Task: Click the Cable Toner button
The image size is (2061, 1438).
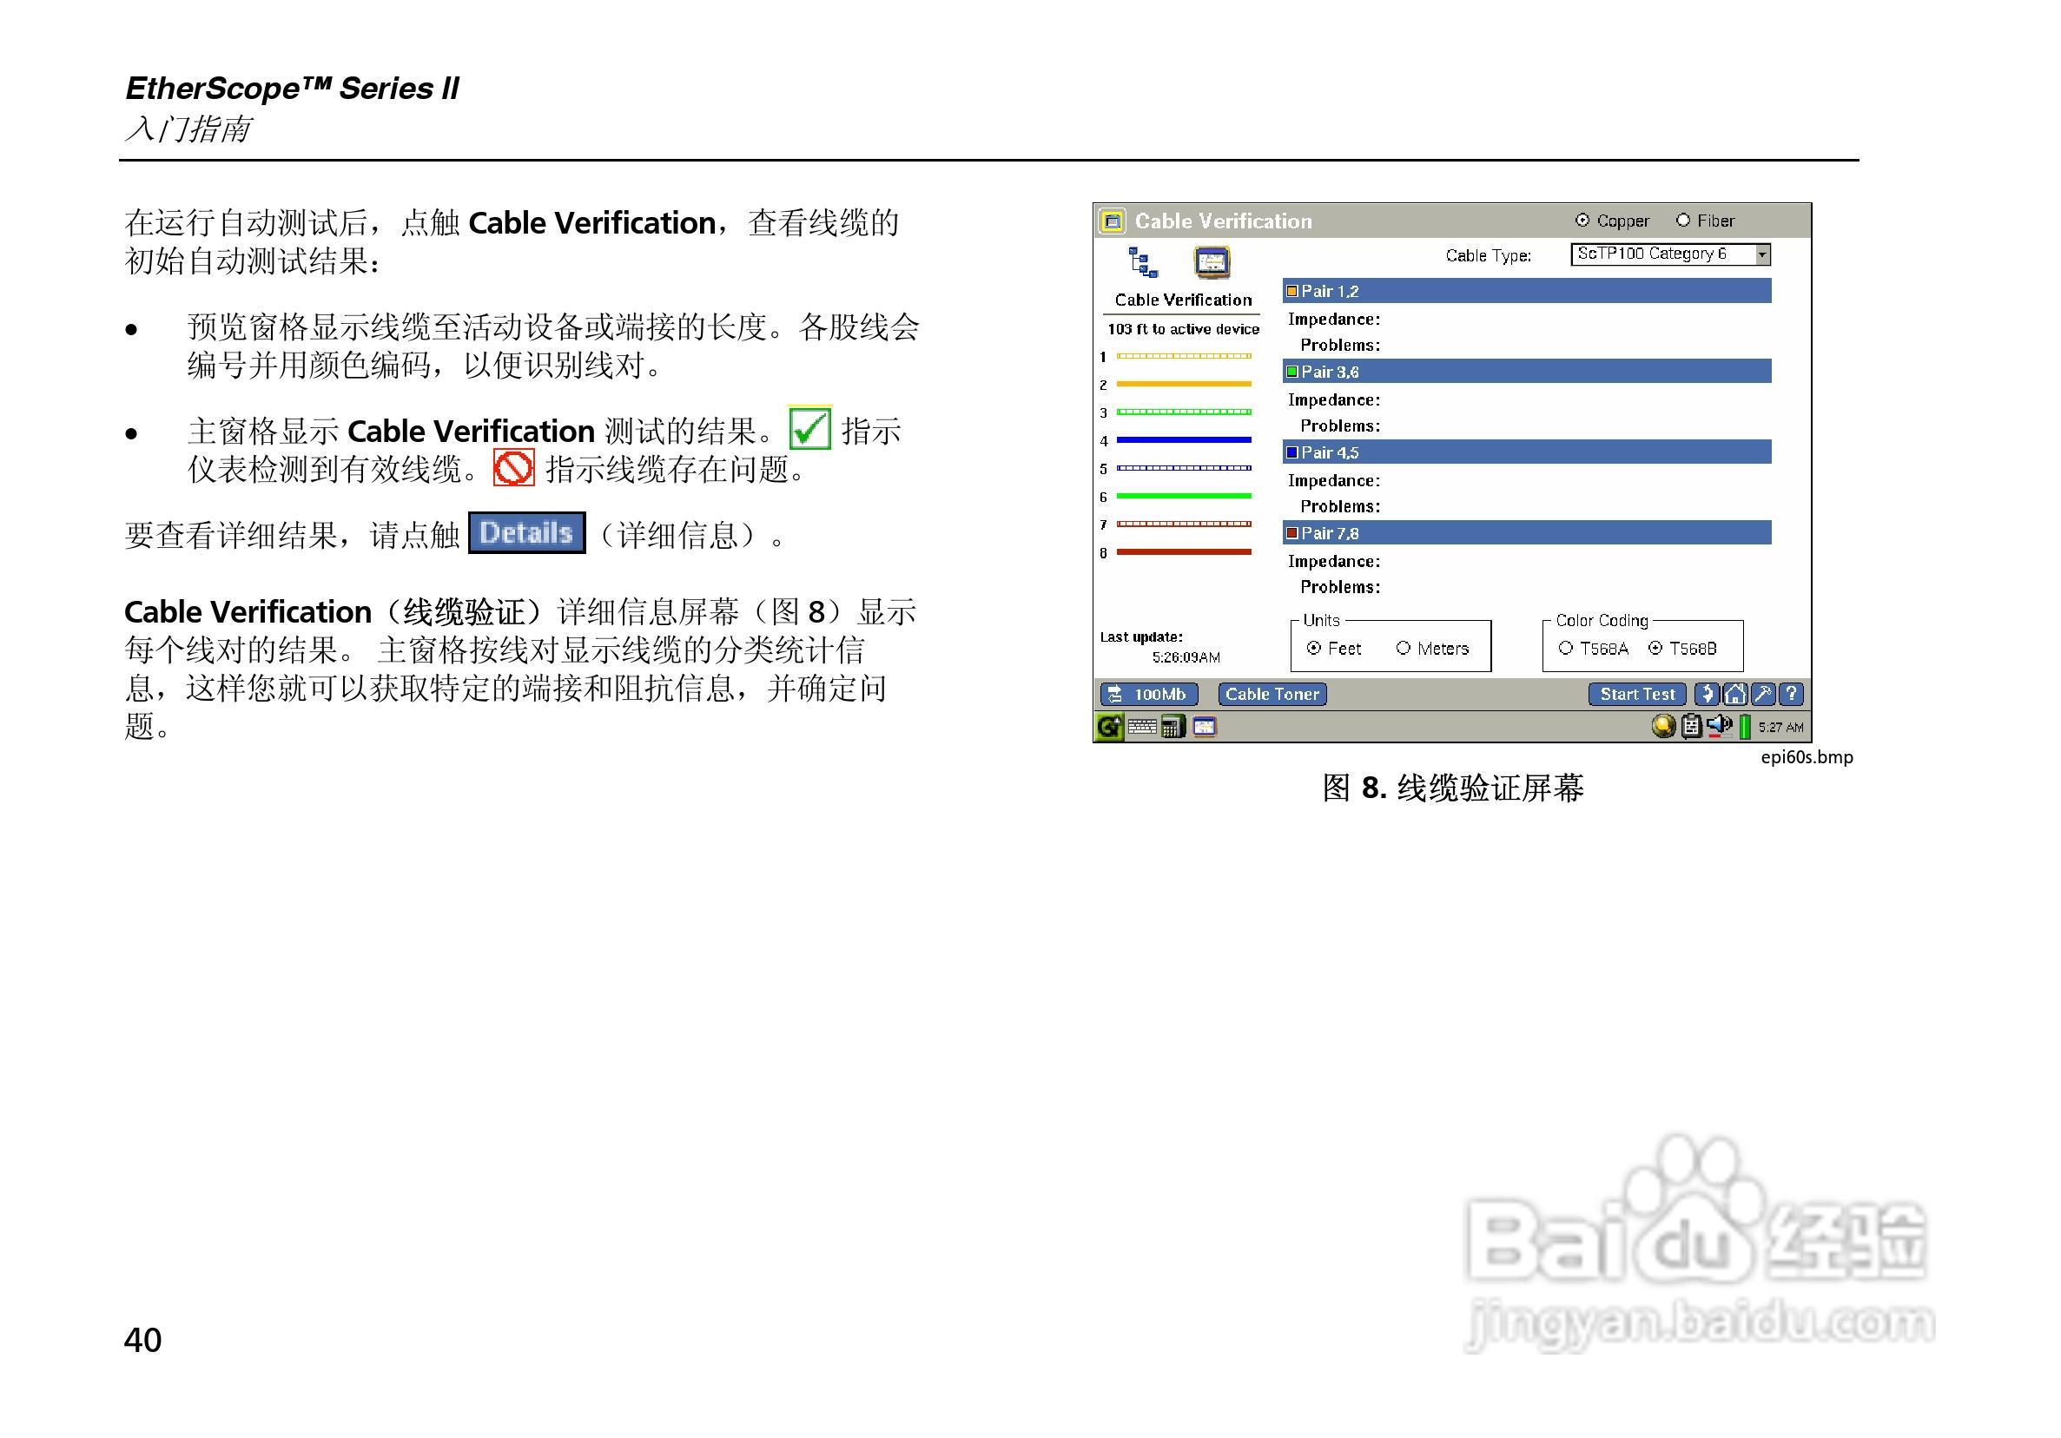Action: pyautogui.click(x=1272, y=694)
